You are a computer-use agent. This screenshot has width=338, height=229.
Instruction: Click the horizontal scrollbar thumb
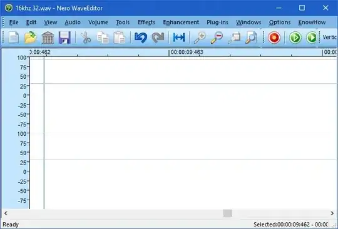227,213
